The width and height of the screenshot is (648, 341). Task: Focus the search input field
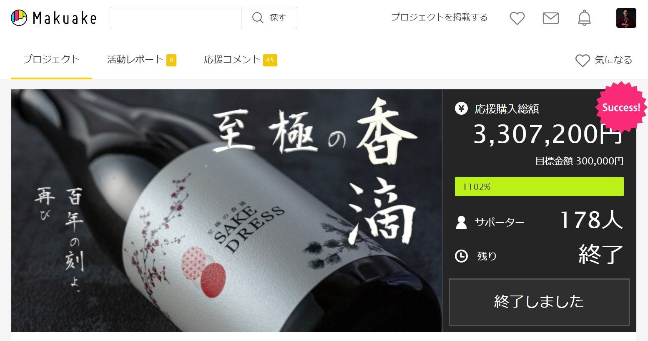coord(176,18)
